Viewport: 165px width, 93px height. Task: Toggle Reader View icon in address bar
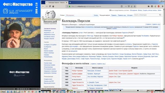coord(122,6)
